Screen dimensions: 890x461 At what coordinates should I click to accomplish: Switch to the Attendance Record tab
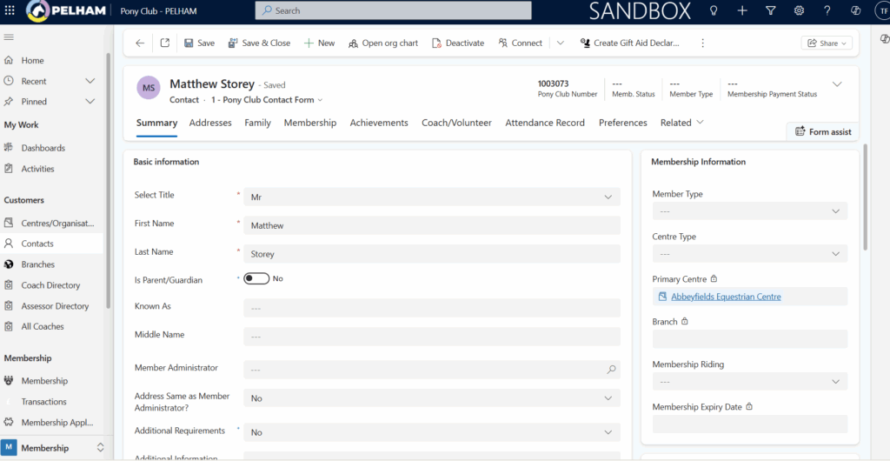point(545,123)
